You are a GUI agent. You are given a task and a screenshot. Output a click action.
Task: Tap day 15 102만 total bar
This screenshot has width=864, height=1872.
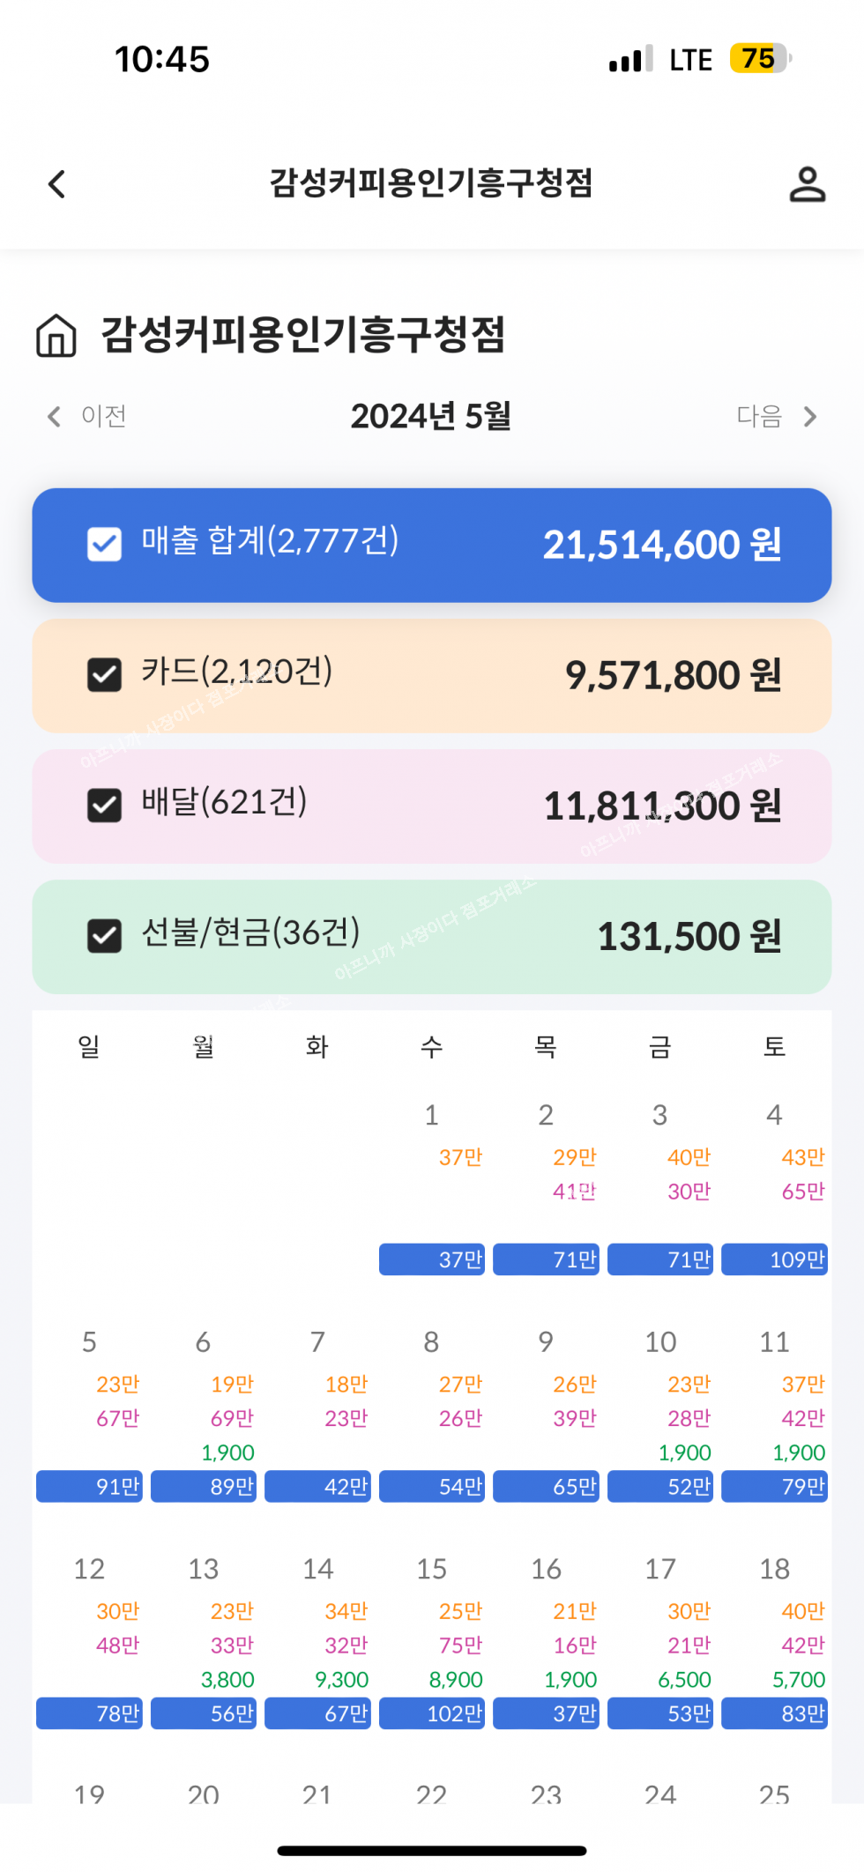(x=432, y=1713)
